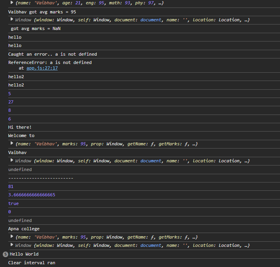Select the 'Apna college' log line
280x267 pixels.
[24, 229]
